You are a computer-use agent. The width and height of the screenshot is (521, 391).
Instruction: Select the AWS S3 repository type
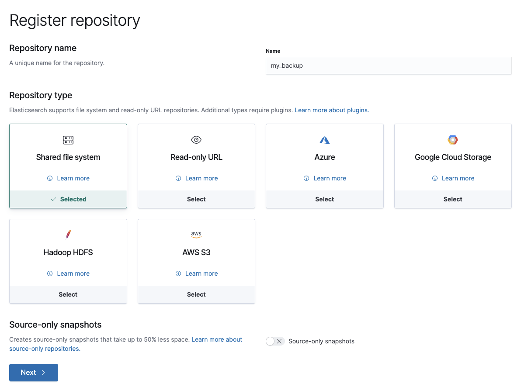coord(196,294)
